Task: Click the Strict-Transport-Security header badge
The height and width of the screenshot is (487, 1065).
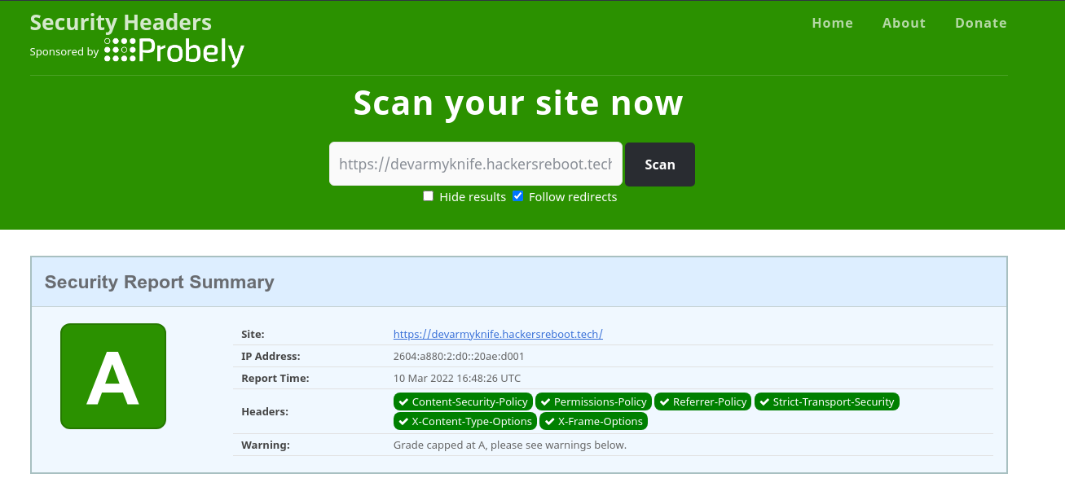Action: [x=827, y=401]
